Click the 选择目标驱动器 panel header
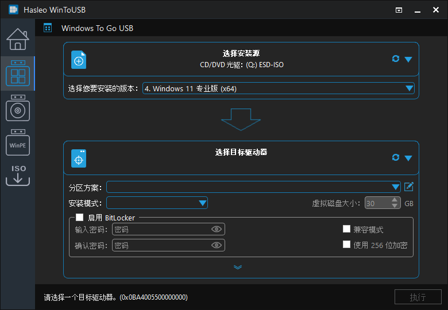Screen dimensions: 448x310 click(241, 158)
